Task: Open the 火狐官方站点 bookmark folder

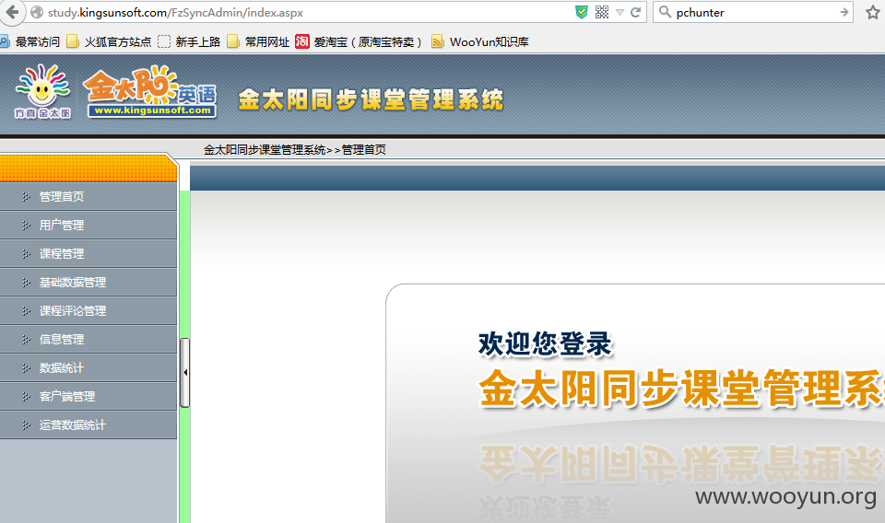Action: click(110, 41)
